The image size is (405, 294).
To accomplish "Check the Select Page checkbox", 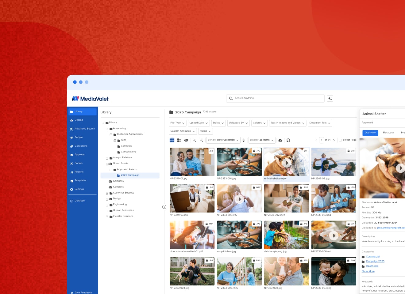I will 340,140.
